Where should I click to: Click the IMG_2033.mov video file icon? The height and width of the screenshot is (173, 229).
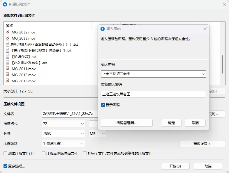click(8, 38)
